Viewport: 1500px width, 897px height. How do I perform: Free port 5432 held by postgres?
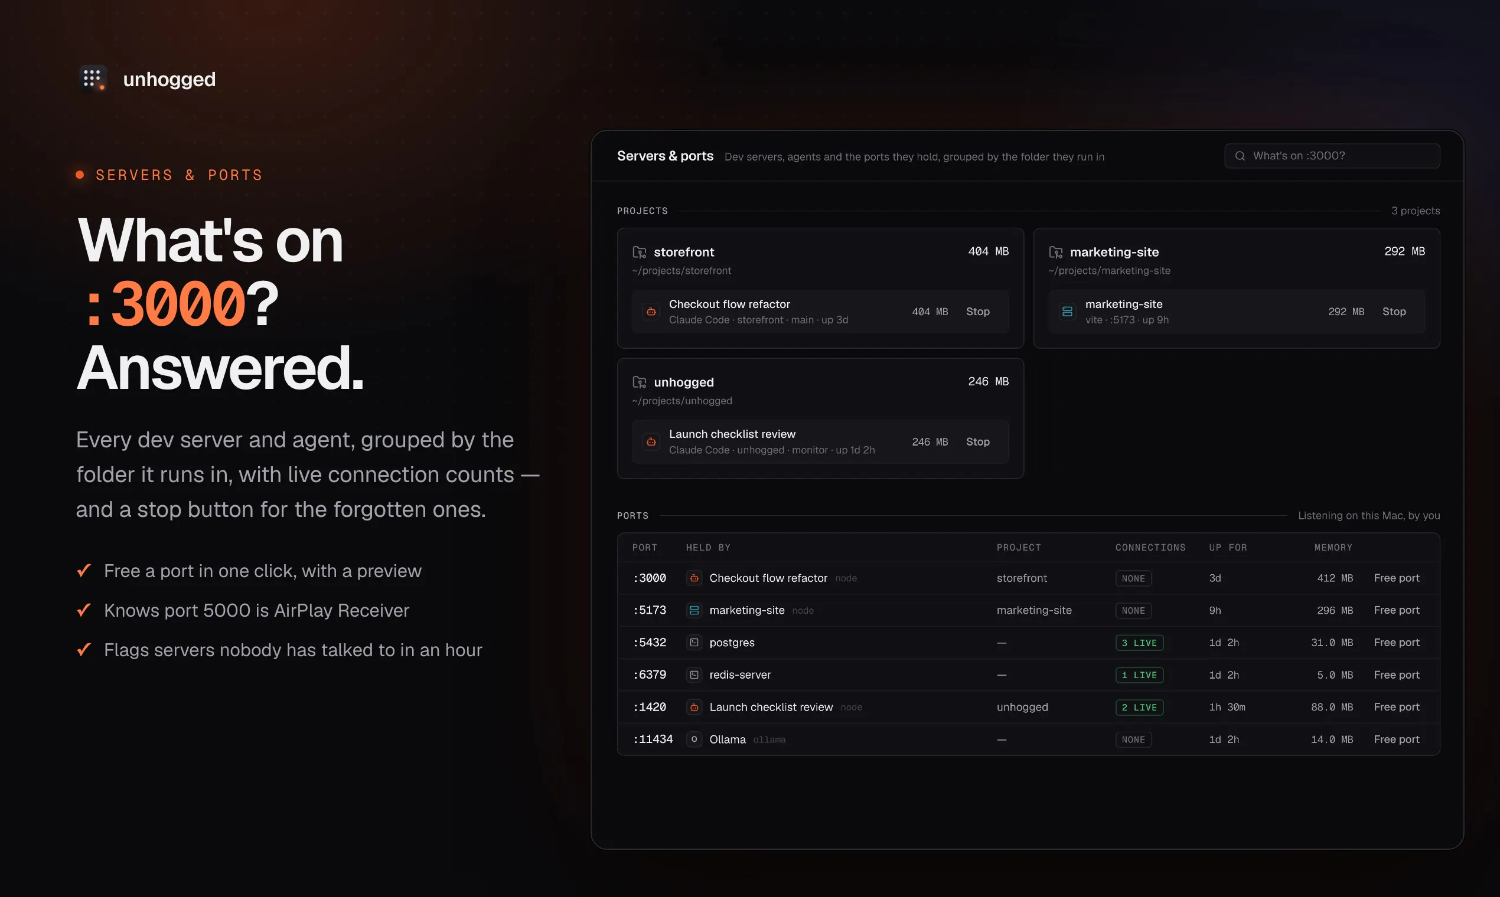[x=1396, y=643]
